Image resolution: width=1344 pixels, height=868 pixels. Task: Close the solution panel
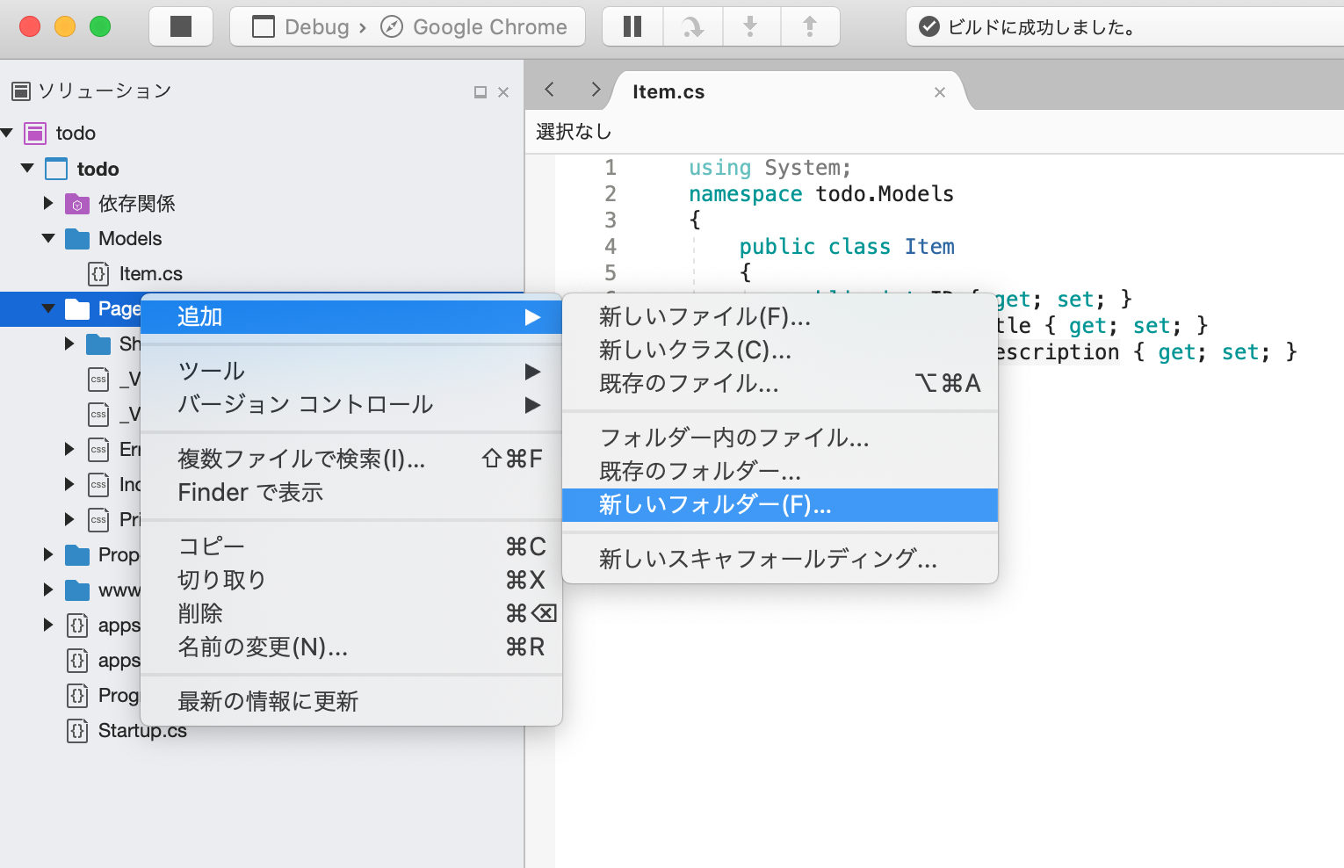tap(503, 92)
